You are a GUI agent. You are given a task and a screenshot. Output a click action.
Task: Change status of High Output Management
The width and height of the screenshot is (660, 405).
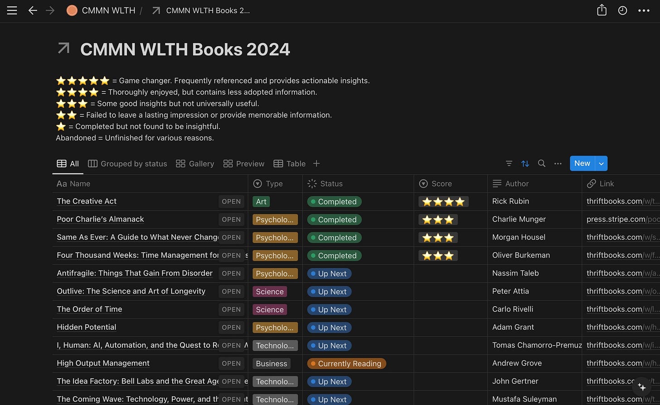(x=346, y=363)
